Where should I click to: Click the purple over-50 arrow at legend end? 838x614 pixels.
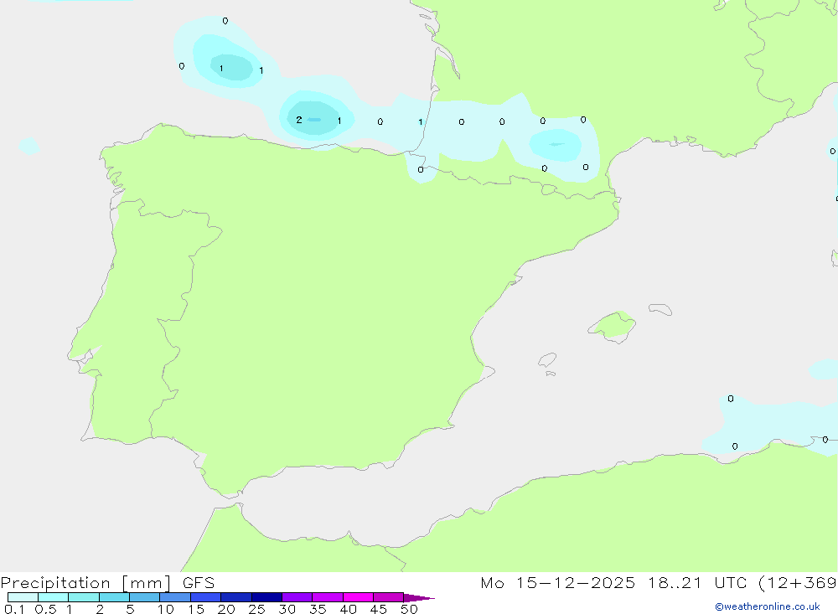pos(418,597)
